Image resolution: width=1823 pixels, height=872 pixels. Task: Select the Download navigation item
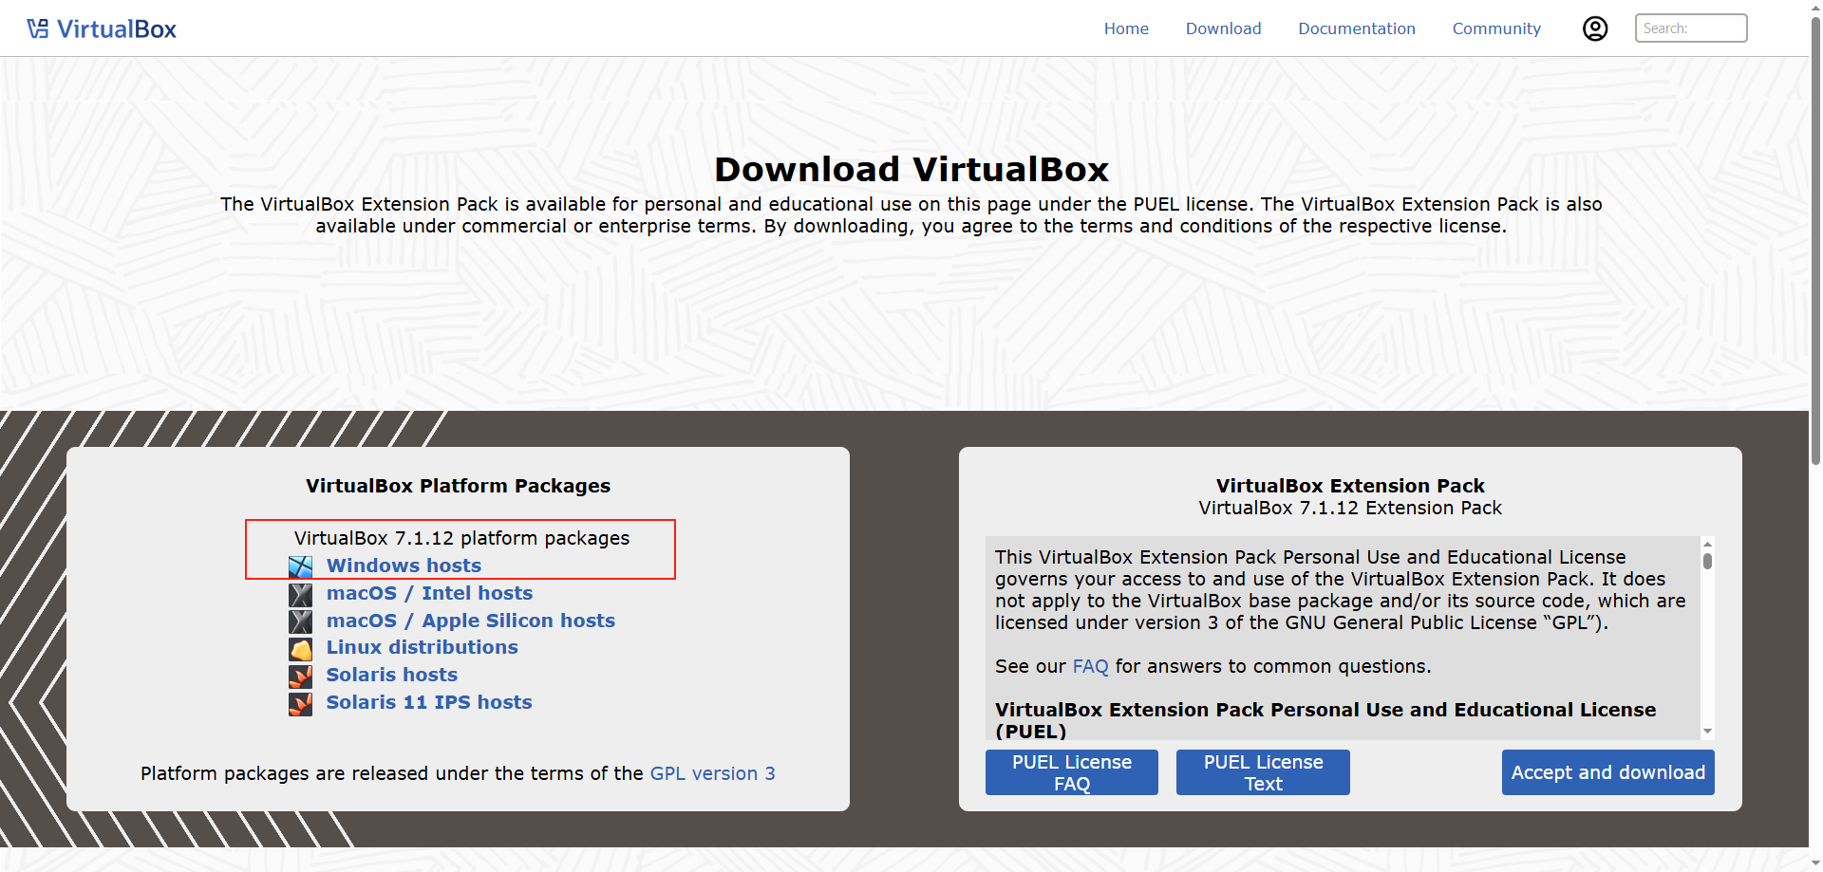click(x=1223, y=28)
